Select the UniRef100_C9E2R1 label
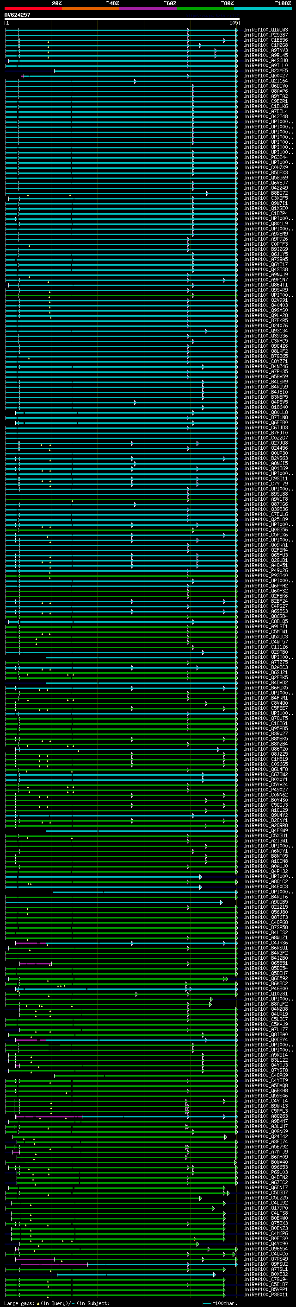 click(265, 102)
